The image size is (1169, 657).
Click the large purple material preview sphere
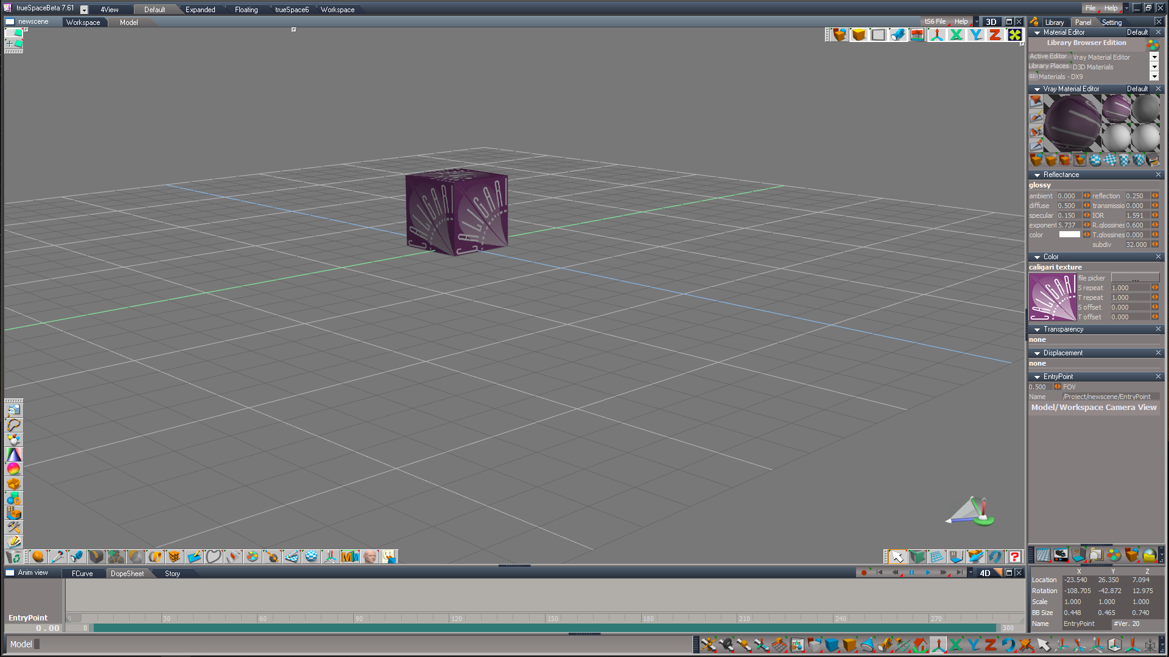point(1072,123)
